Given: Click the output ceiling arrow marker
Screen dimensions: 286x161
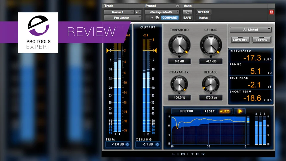Looking at the screenshot, I should pyautogui.click(x=155, y=50).
